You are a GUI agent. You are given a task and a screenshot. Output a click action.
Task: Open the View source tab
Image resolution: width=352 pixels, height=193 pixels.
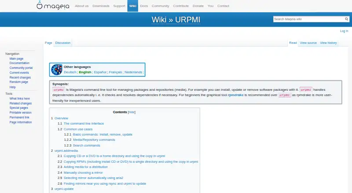pyautogui.click(x=308, y=43)
